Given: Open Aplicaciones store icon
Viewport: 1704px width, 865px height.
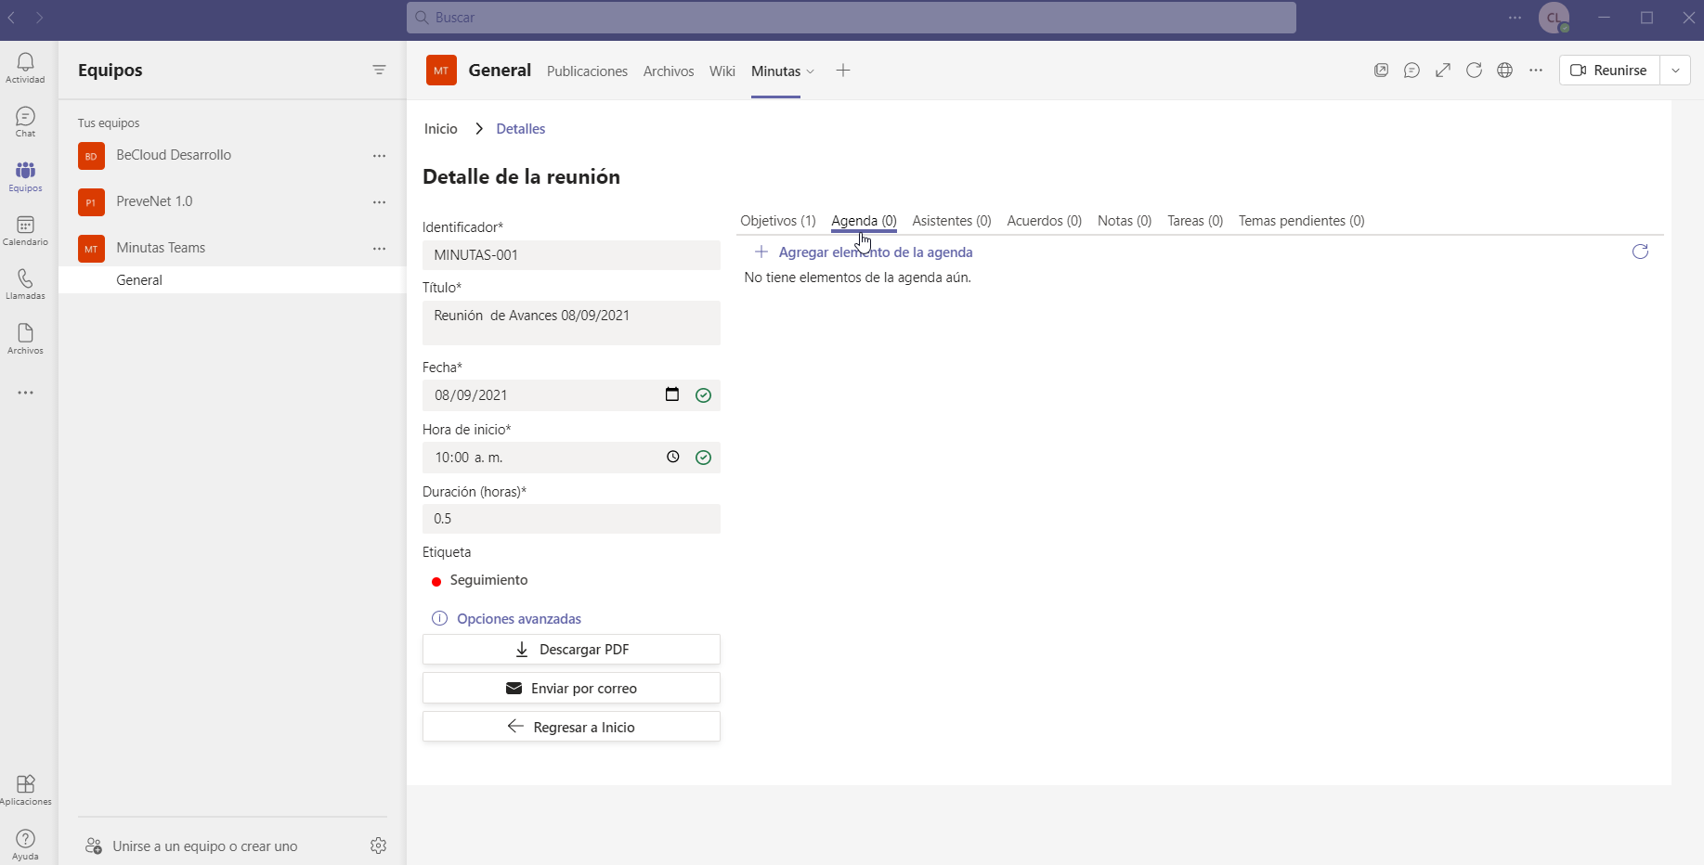Looking at the screenshot, I should point(25,790).
